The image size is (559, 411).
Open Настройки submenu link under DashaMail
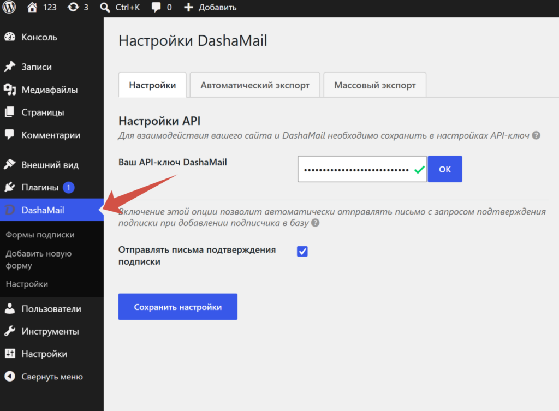pyautogui.click(x=27, y=284)
